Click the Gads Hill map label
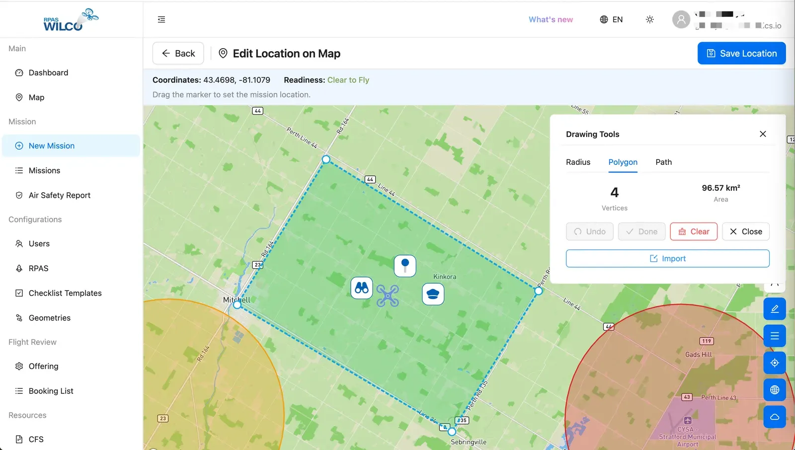795x450 pixels. click(x=699, y=355)
